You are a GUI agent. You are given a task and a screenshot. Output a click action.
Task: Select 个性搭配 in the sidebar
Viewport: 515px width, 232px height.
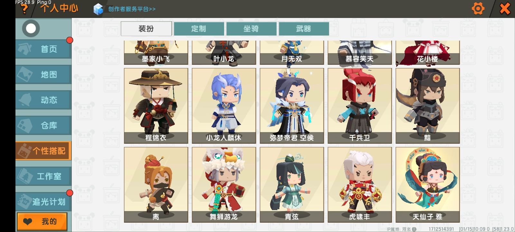pos(43,151)
